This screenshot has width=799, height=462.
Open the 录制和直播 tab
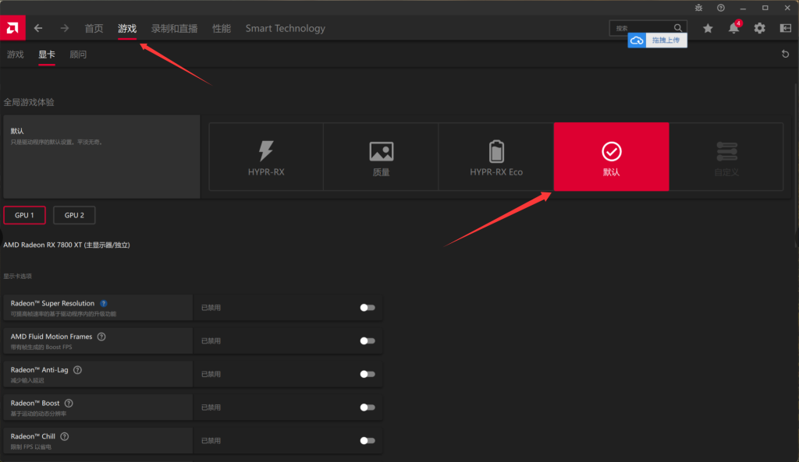coord(174,29)
